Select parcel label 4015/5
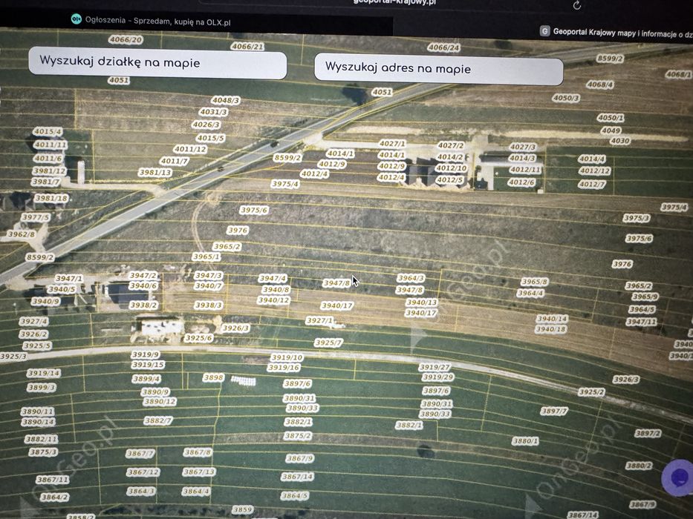The width and height of the screenshot is (693, 519). (211, 138)
